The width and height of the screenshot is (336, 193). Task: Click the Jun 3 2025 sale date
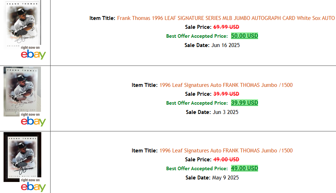pos(225,112)
